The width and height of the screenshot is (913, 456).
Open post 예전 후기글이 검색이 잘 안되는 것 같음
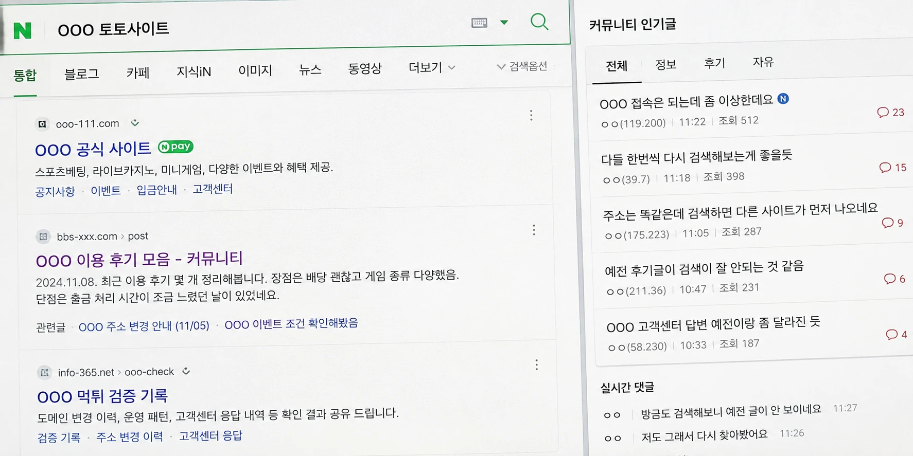[x=704, y=268]
